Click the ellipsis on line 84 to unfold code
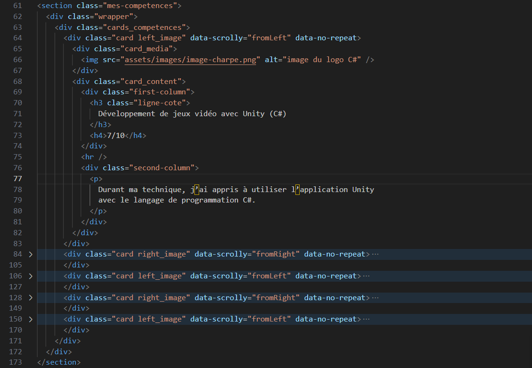 (x=374, y=254)
